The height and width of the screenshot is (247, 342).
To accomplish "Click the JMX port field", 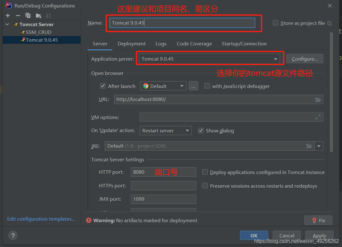I will [163, 199].
